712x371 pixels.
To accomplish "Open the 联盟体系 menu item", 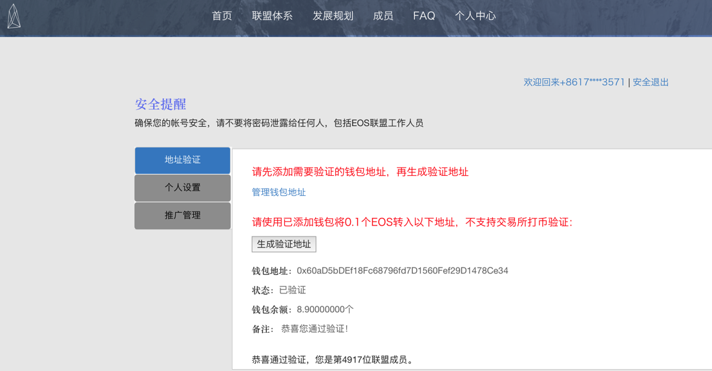I will [x=272, y=16].
